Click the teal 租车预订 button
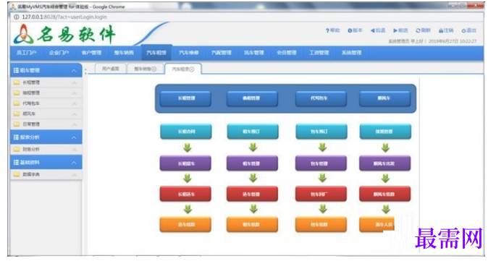The image size is (496, 261). [253, 132]
